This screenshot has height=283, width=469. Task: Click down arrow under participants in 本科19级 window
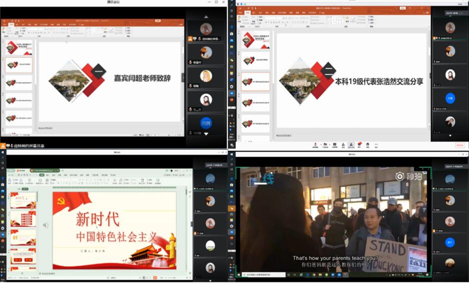pyautogui.click(x=449, y=136)
